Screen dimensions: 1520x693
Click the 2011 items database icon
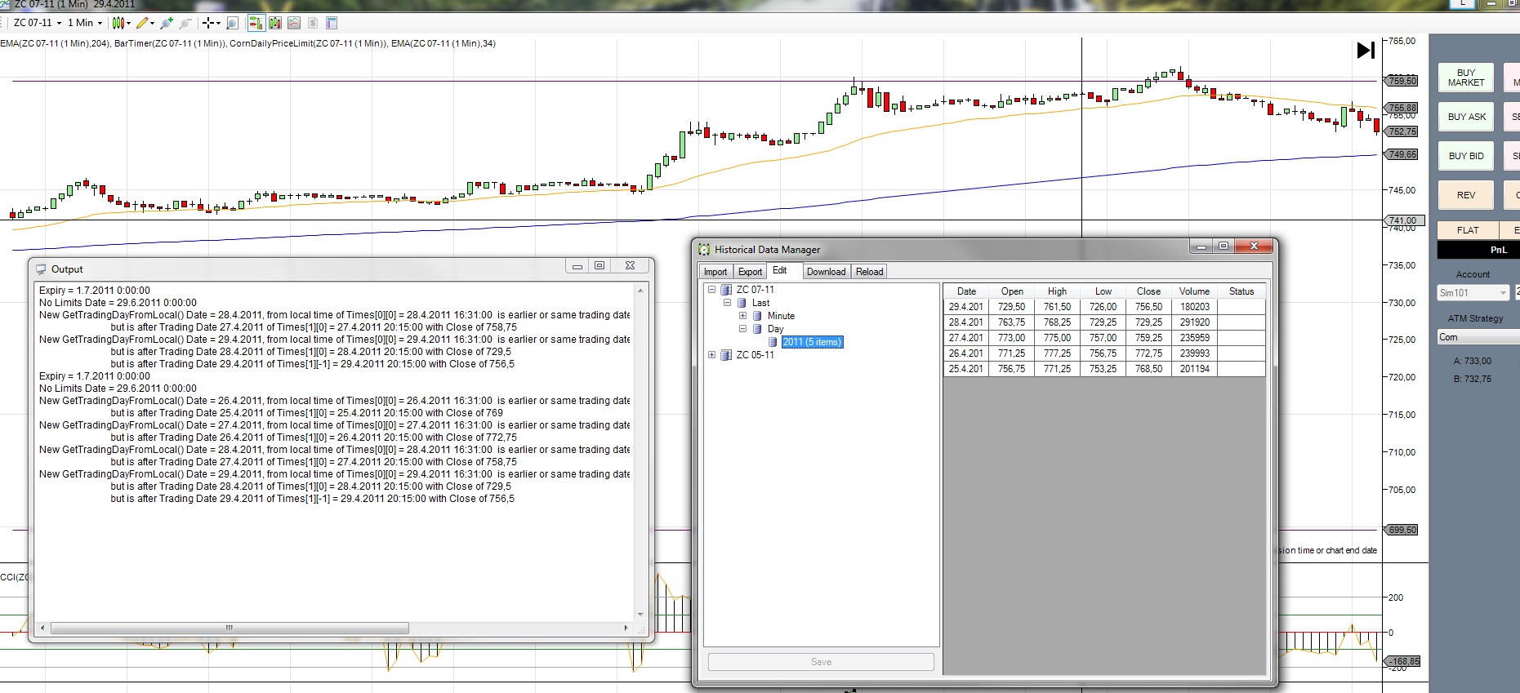click(x=773, y=342)
